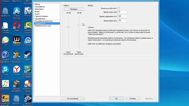189x106 pixels.
Task: Click the 'Порог включения' slider handle
Action: coord(79,25)
